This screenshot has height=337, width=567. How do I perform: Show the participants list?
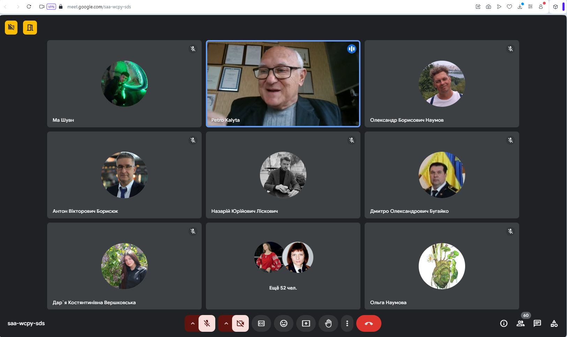tap(520, 323)
